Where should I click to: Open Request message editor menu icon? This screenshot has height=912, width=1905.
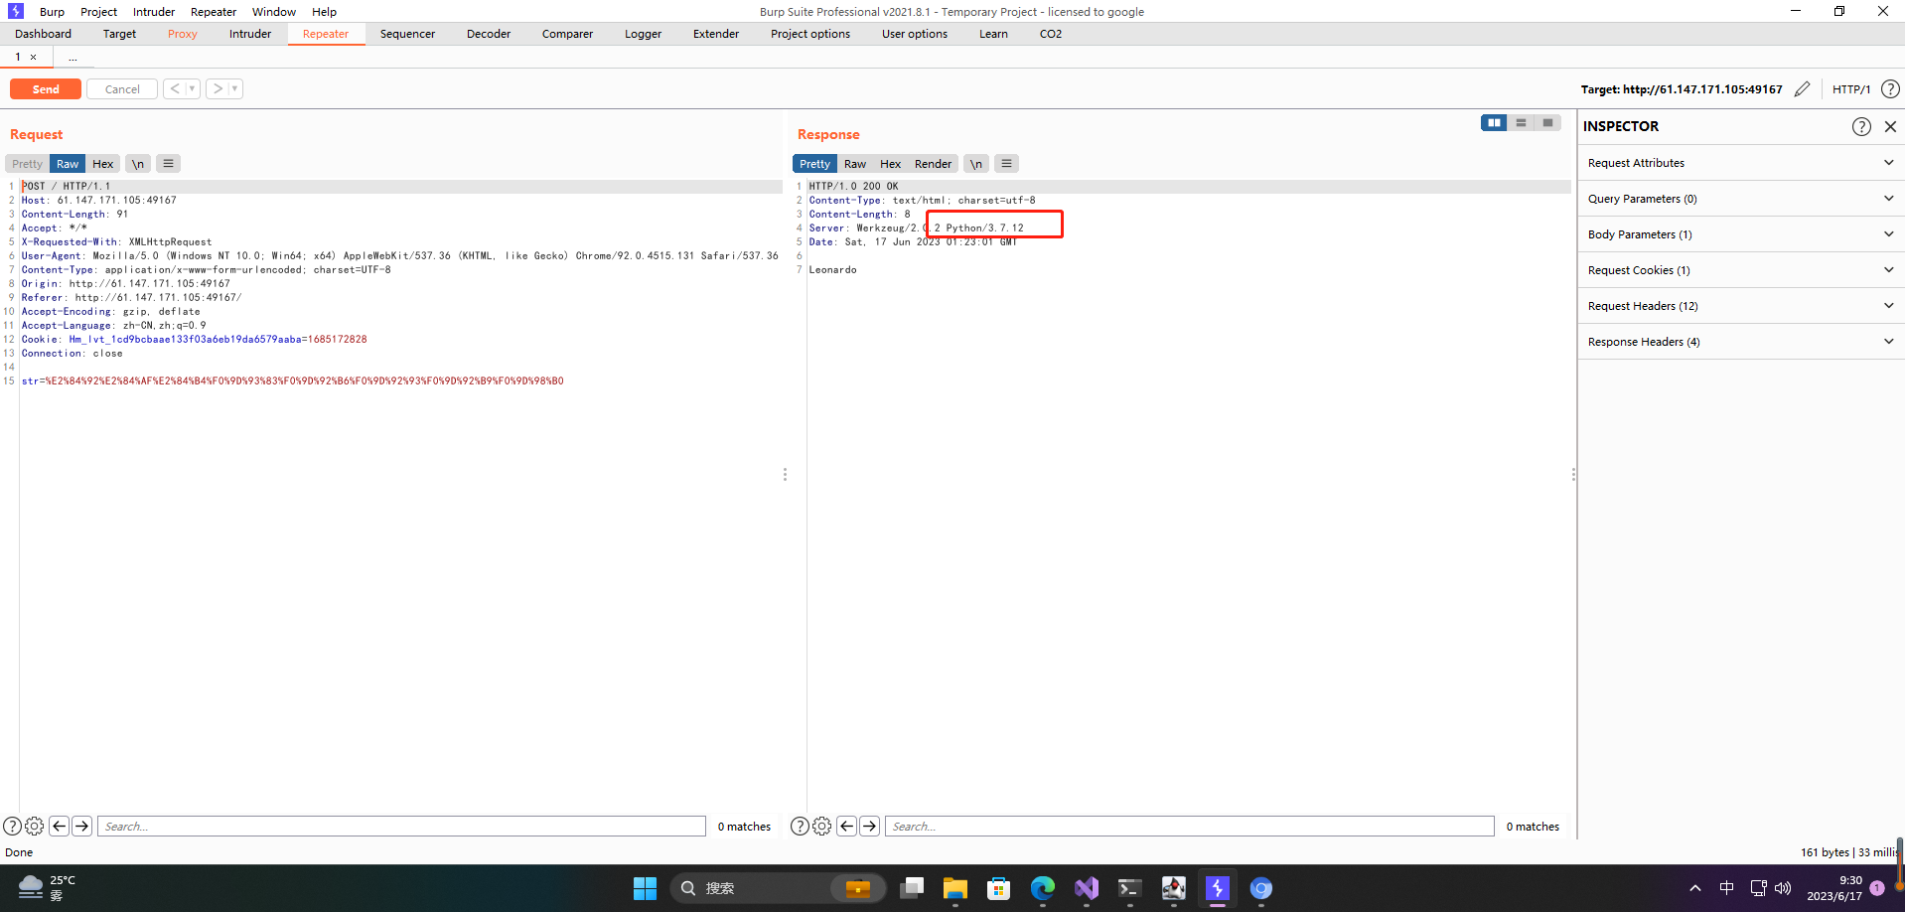[x=169, y=164]
